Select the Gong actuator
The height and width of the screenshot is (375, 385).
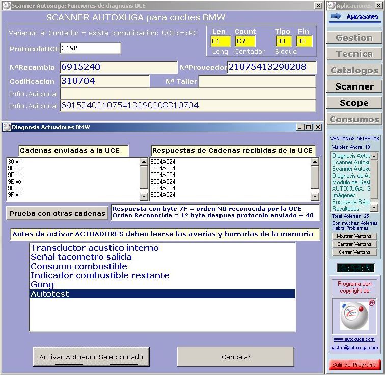[x=162, y=284]
